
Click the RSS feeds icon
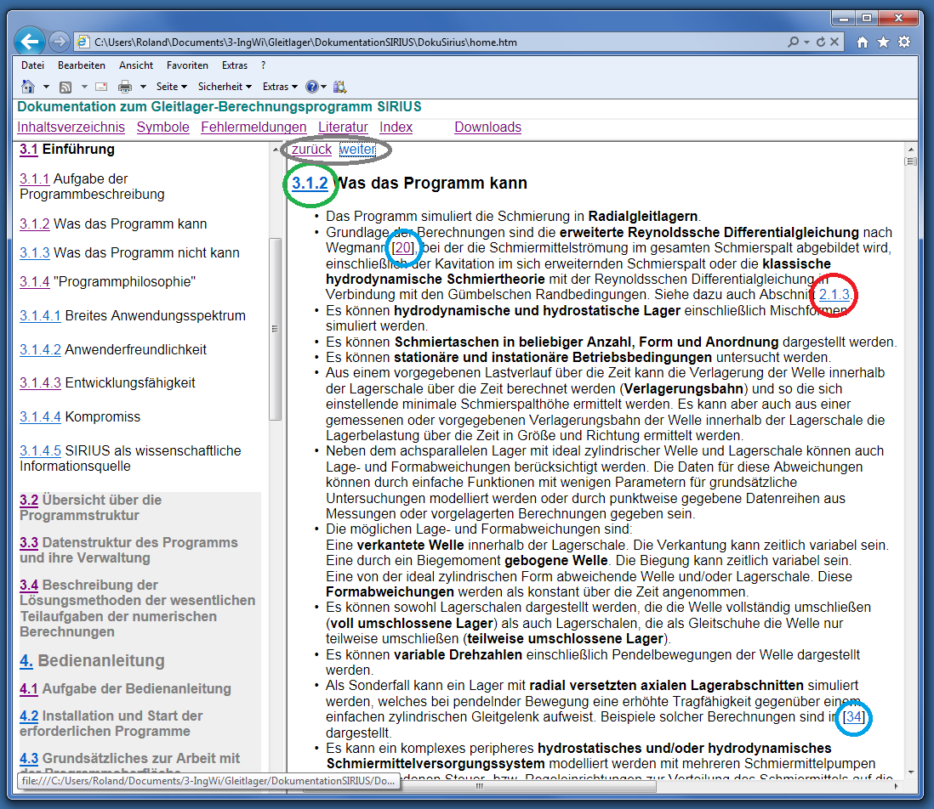(65, 87)
